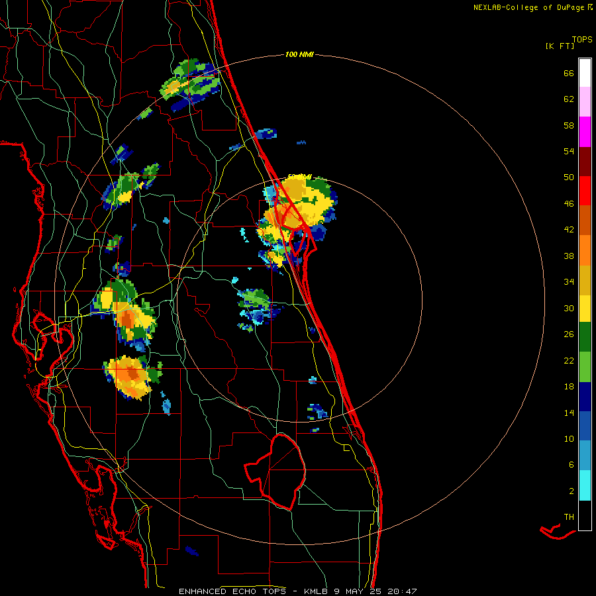
Task: Click the '34' value on the scale
Action: click(569, 282)
